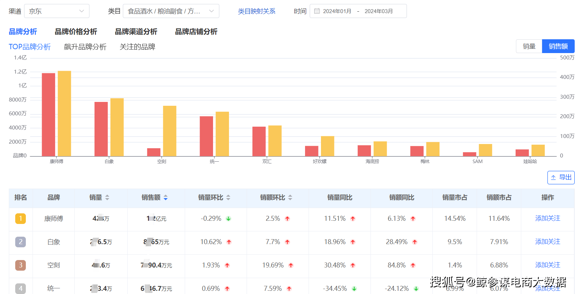Click the 6.88% 销额市占 cell

(499, 265)
